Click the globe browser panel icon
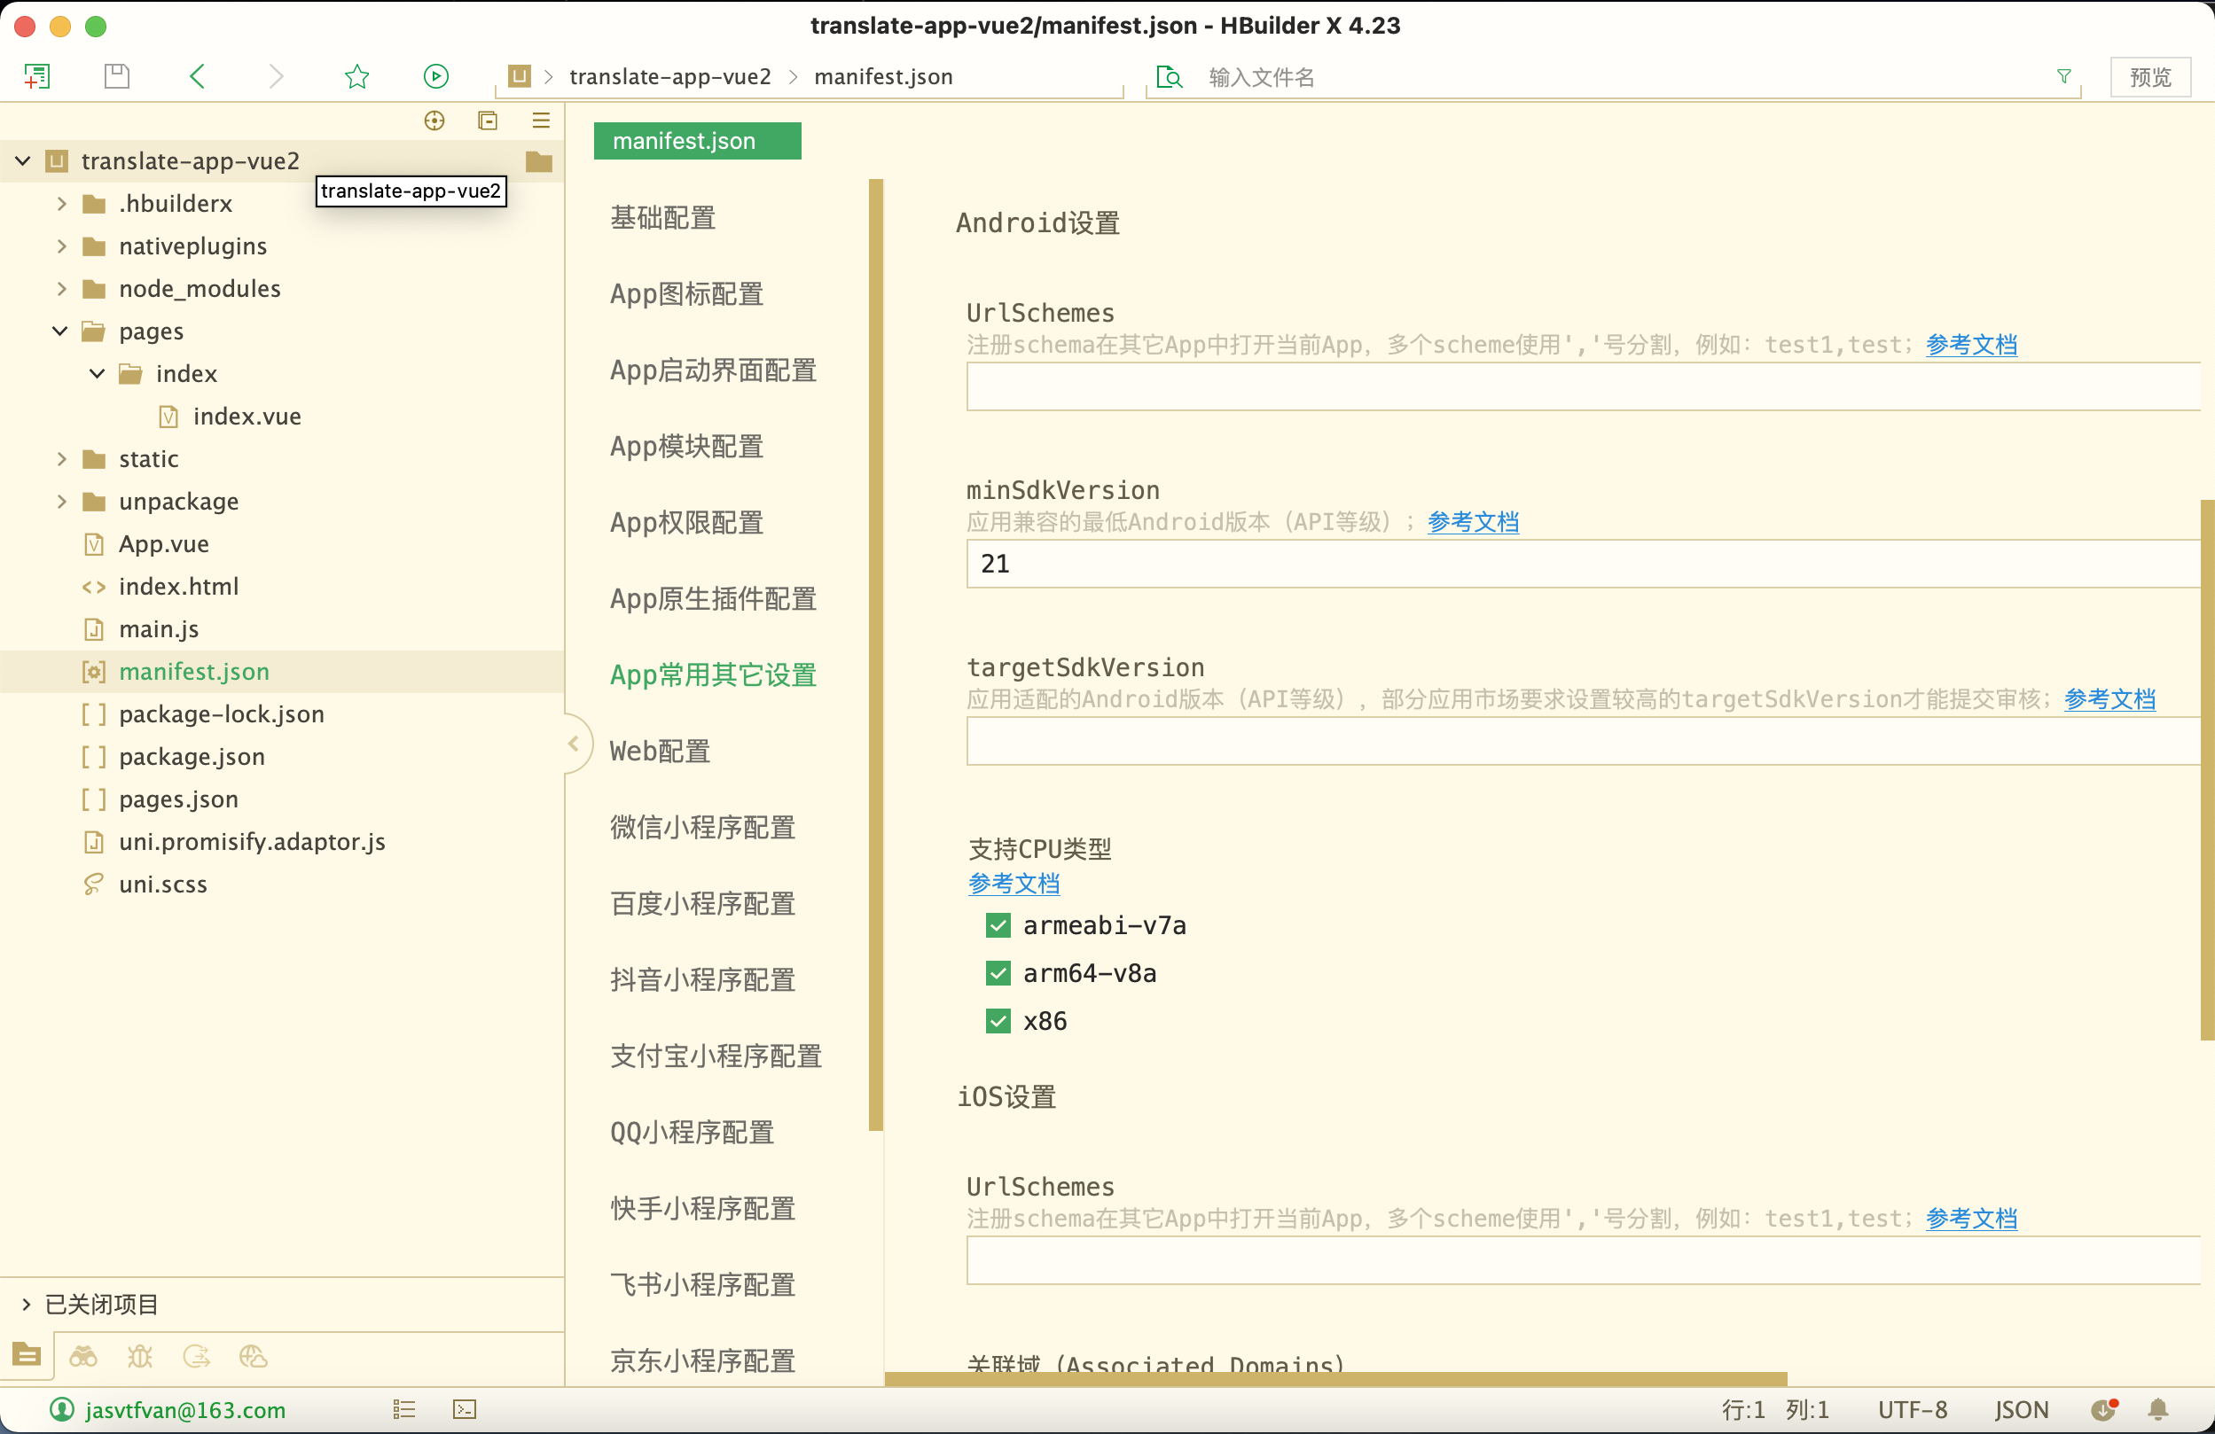The height and width of the screenshot is (1434, 2215). tap(253, 1356)
